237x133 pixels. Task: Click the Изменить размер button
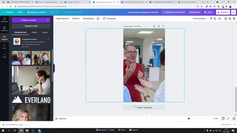36,12
